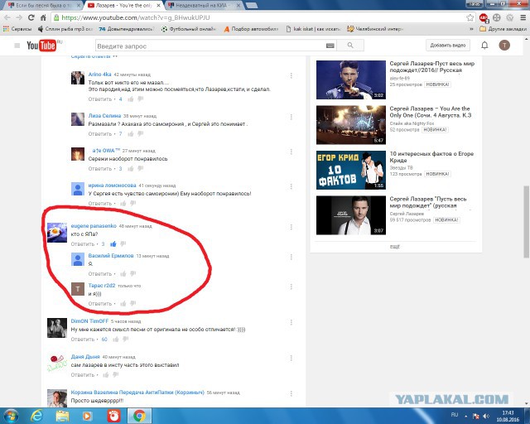Click the address bar URL field

pyautogui.click(x=258, y=17)
